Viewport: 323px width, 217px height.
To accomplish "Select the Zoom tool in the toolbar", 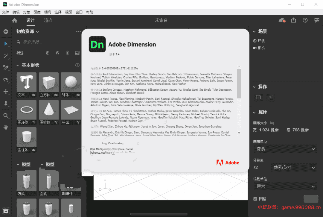I will (6, 116).
